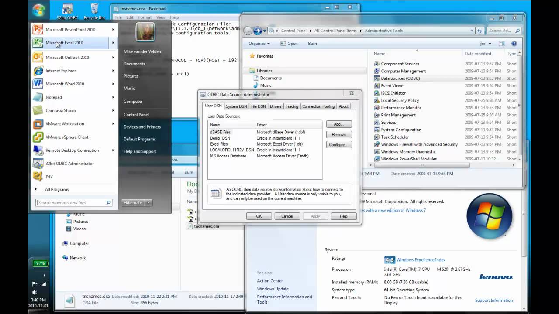Open iSCSI Initiator shortcut

[393, 93]
